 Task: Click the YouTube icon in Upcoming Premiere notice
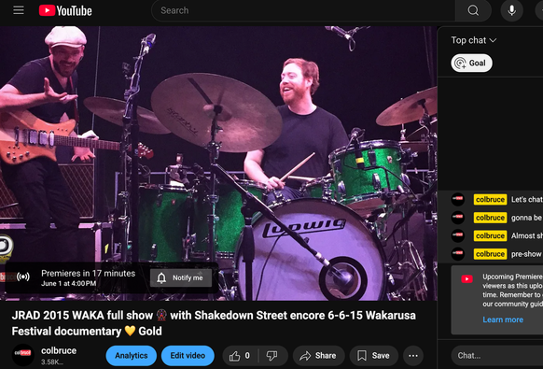click(466, 278)
